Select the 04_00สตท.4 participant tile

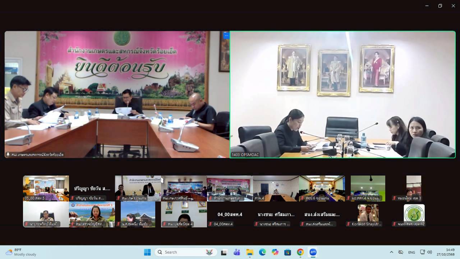[230, 215]
